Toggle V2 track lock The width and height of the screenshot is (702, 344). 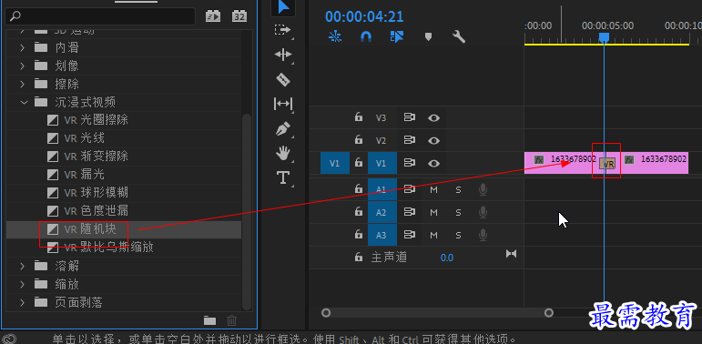pos(358,140)
